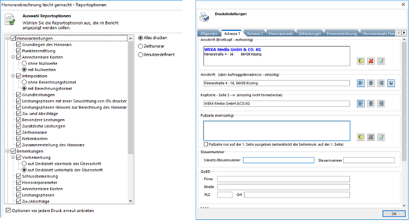Select ohne Berechnungsformel radio button
This screenshot has height=222, width=418.
tap(24, 82)
